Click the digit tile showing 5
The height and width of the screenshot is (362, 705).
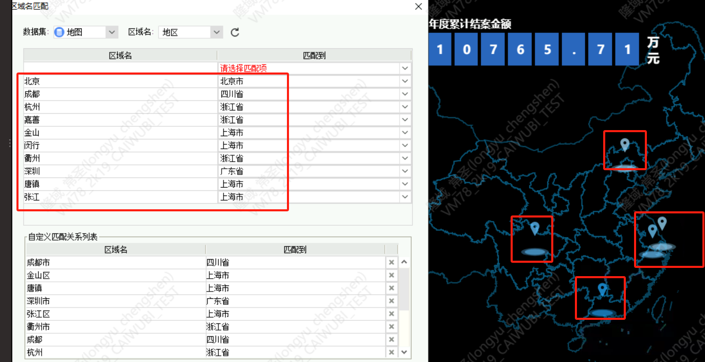coord(547,49)
